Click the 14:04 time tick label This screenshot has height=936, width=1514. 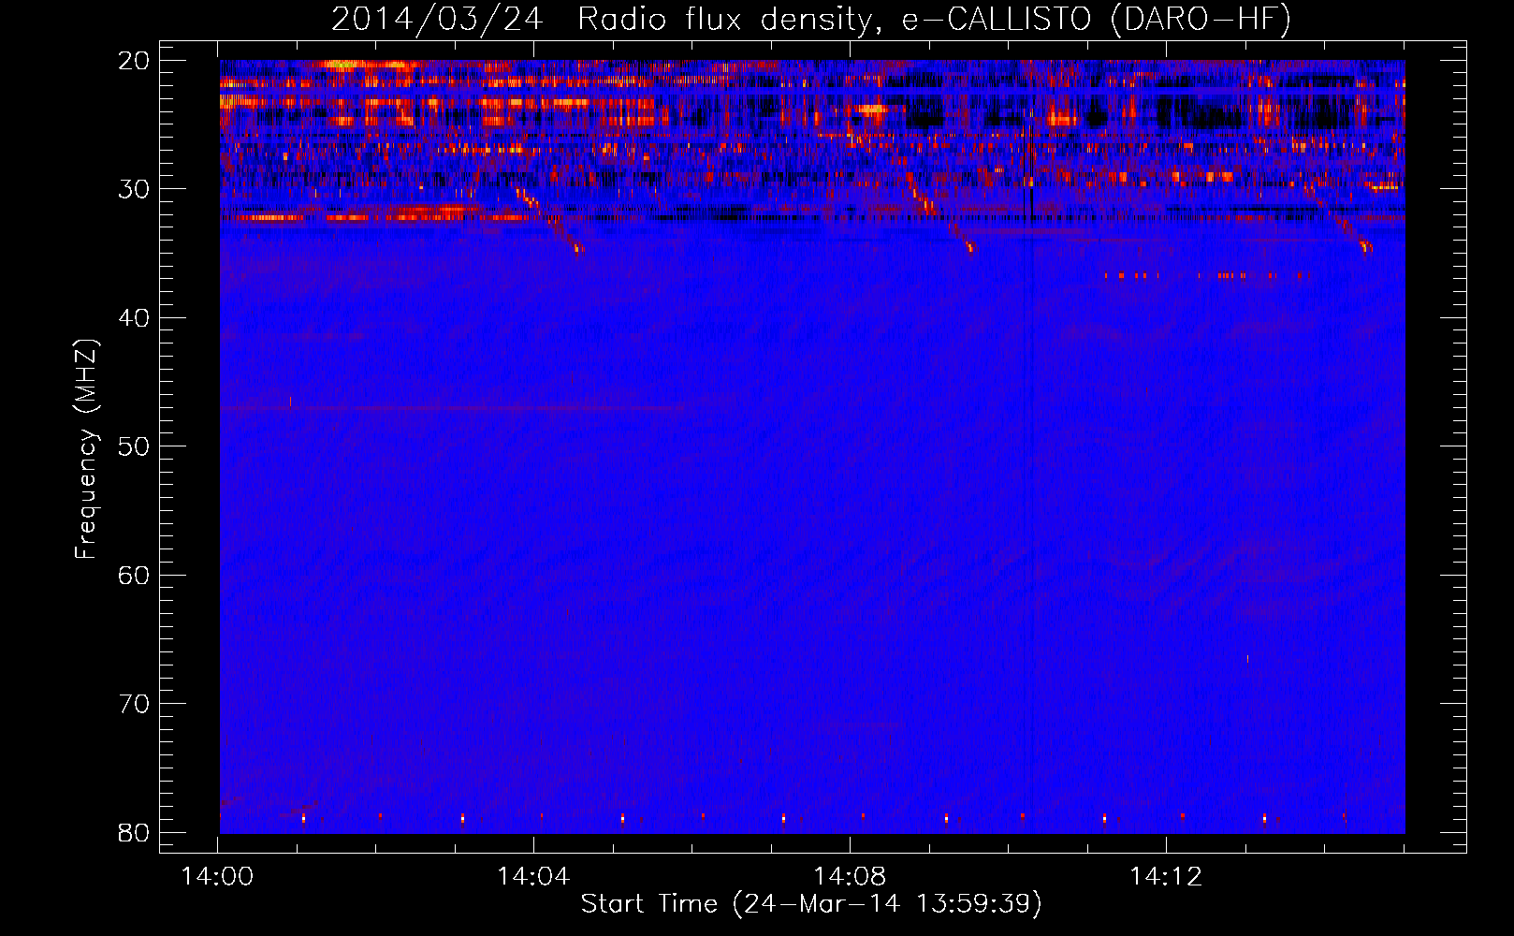coord(533,877)
